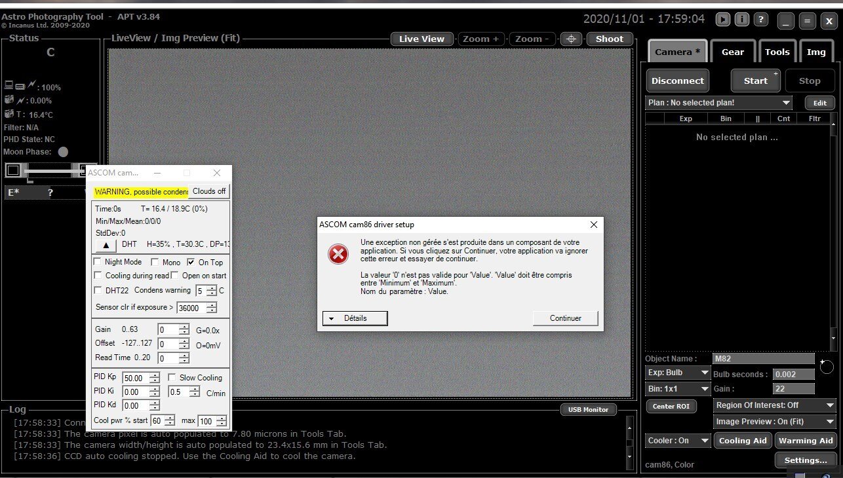The width and height of the screenshot is (843, 478).
Task: Click the Offset value field
Action: click(x=168, y=344)
